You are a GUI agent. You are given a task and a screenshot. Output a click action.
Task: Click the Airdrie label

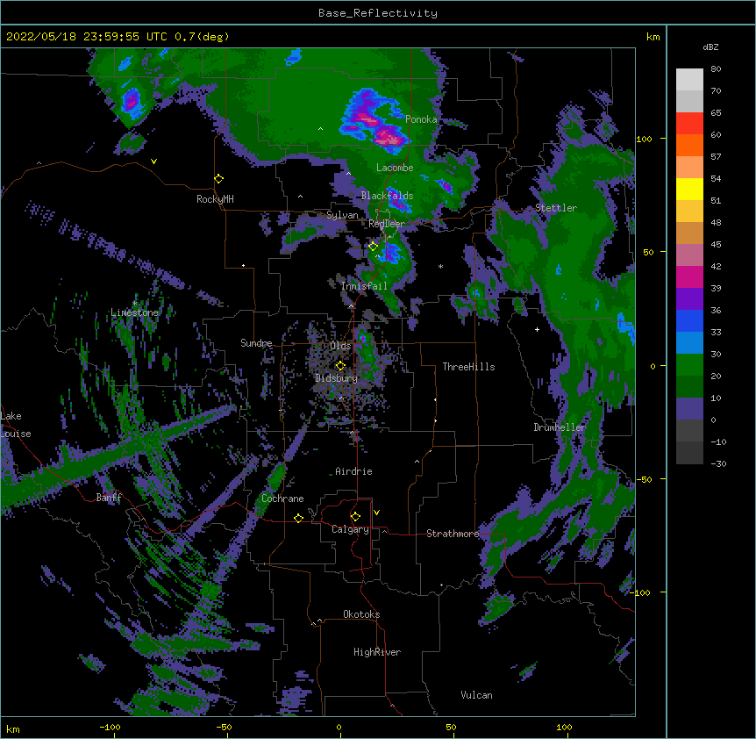point(353,471)
